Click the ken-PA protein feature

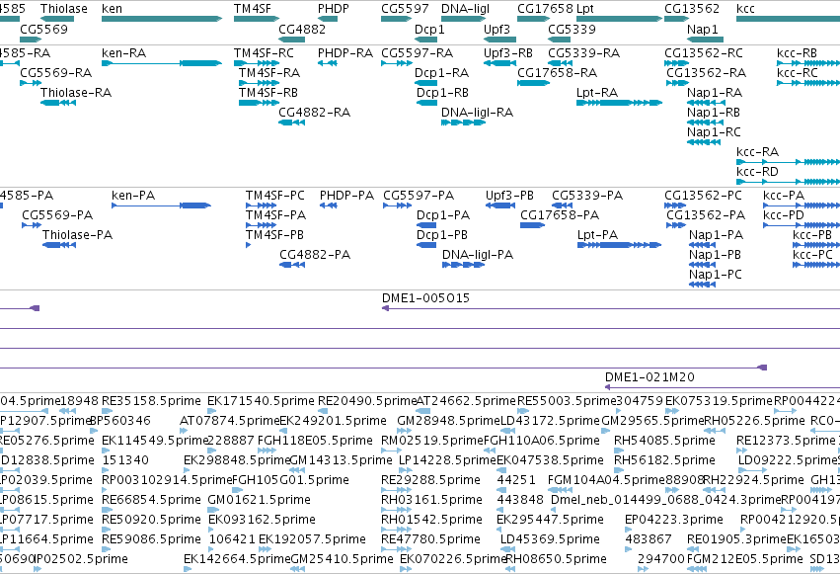tap(161, 205)
